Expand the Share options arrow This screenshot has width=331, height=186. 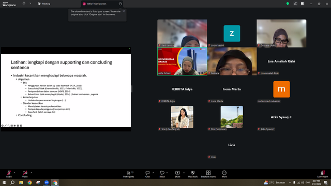[184, 173]
